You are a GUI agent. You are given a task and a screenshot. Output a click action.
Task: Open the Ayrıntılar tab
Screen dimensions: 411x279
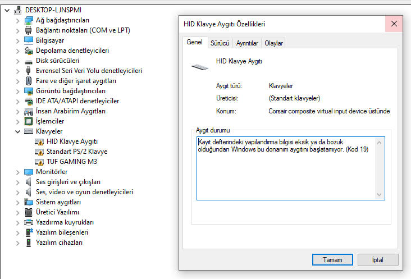click(x=247, y=43)
